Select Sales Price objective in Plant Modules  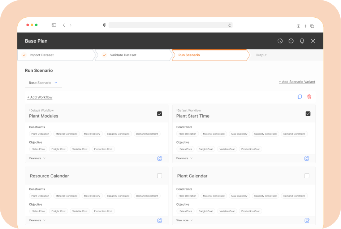pyautogui.click(x=39, y=149)
